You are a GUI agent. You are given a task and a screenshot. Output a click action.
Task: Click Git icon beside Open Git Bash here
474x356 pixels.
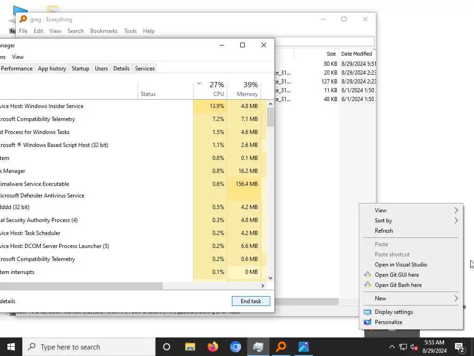367,285
